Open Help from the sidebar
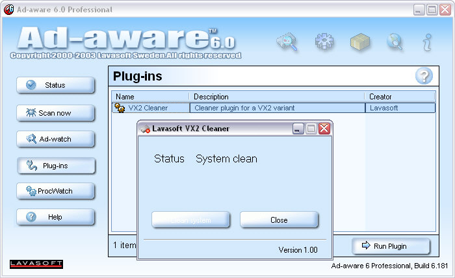Screen dimensions: 455x278 click(x=56, y=217)
